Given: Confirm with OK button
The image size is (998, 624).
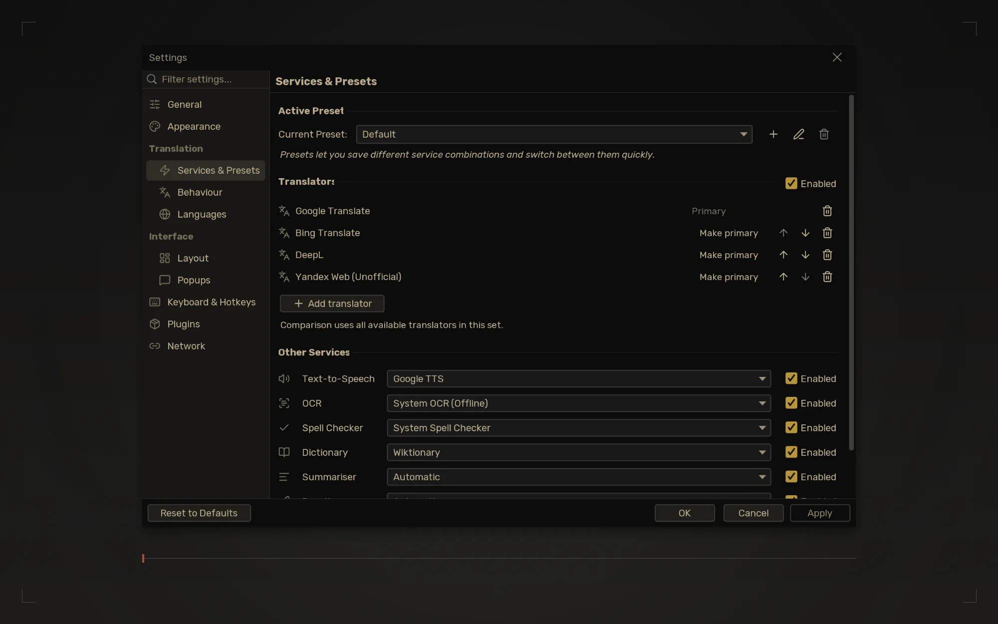Looking at the screenshot, I should point(685,513).
